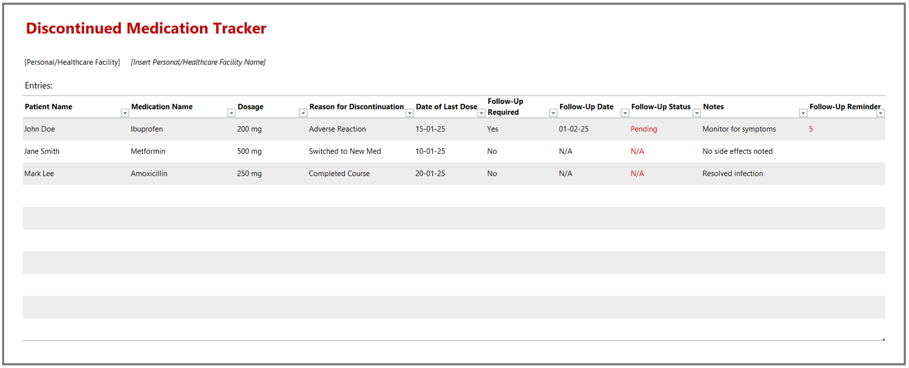Open the Follow-Up Required filter dropdown

pyautogui.click(x=553, y=113)
